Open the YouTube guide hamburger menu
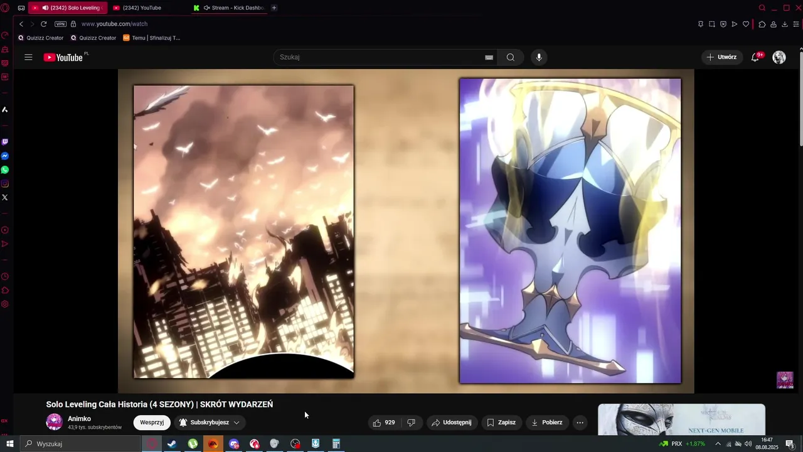Viewport: 803px width, 452px height. tap(28, 57)
